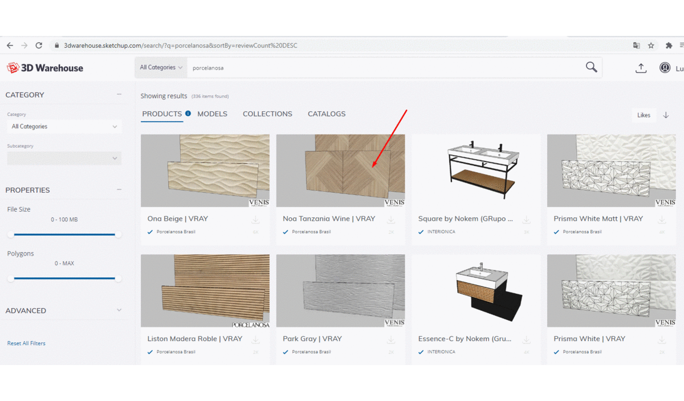Download Ona Beige VRAY model

255,220
